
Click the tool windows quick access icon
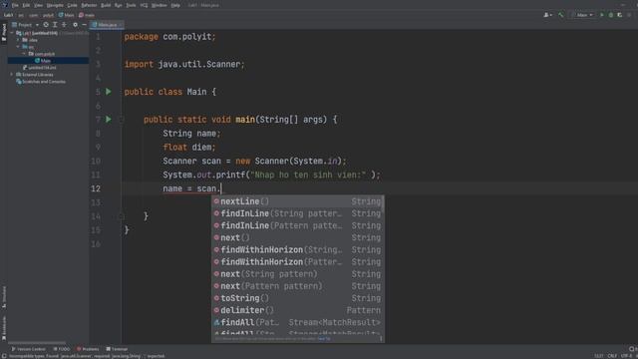[x=4, y=356]
